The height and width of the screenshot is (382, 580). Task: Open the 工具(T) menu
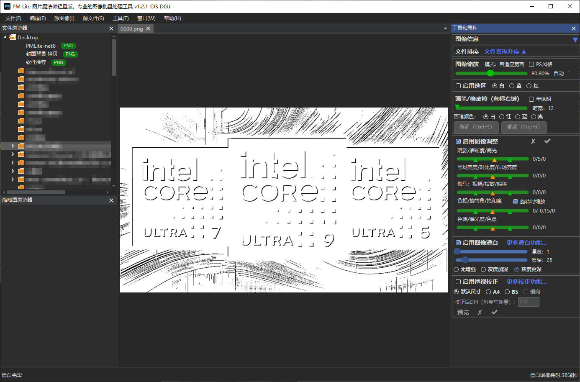(x=121, y=18)
